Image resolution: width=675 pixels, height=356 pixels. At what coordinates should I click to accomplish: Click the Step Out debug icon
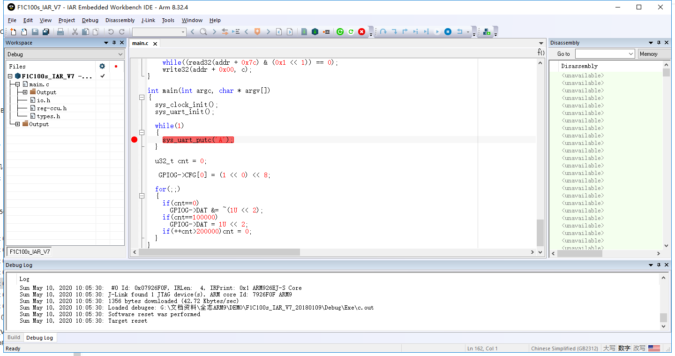[x=405, y=32]
